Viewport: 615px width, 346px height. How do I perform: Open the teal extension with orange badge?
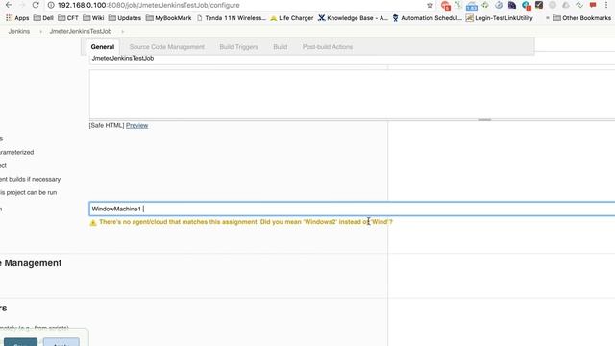(526, 6)
